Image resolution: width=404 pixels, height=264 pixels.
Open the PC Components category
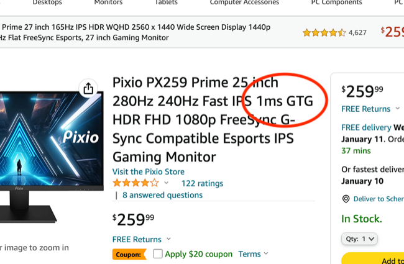click(x=336, y=3)
